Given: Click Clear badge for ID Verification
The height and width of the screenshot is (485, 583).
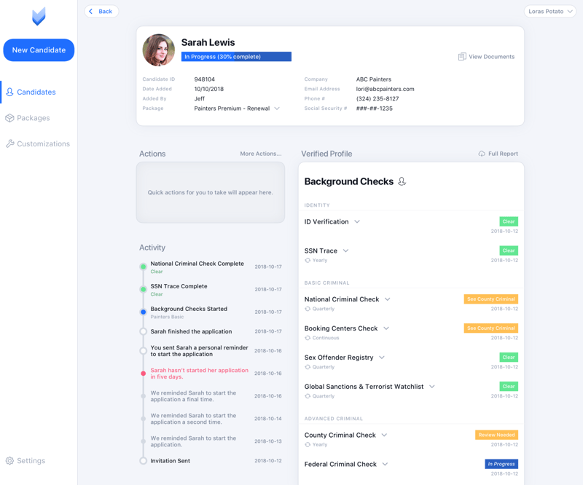Looking at the screenshot, I should tap(509, 221).
